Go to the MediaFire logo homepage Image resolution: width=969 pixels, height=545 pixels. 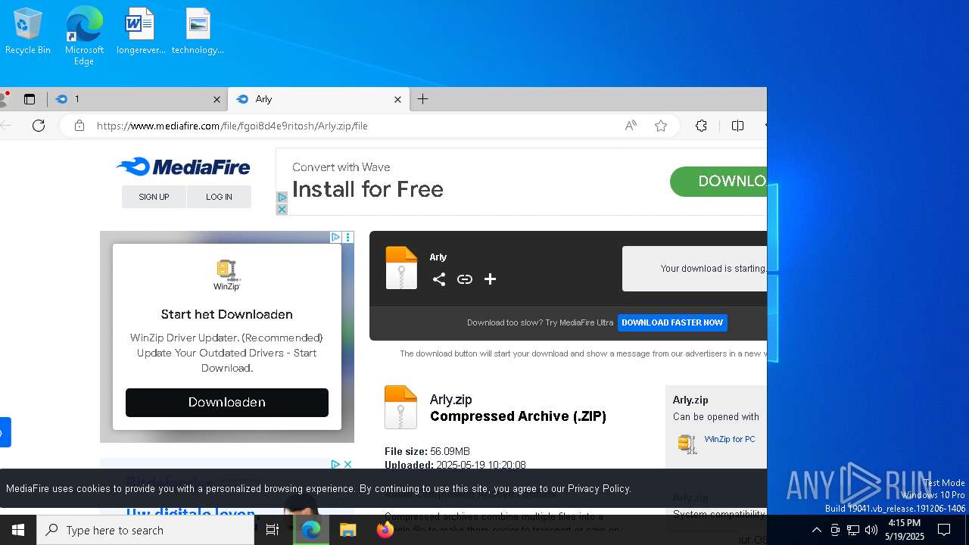(183, 167)
